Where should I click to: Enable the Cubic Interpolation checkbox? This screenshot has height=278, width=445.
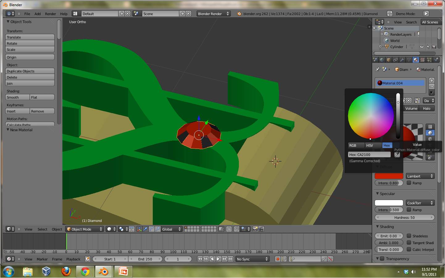tap(409, 249)
